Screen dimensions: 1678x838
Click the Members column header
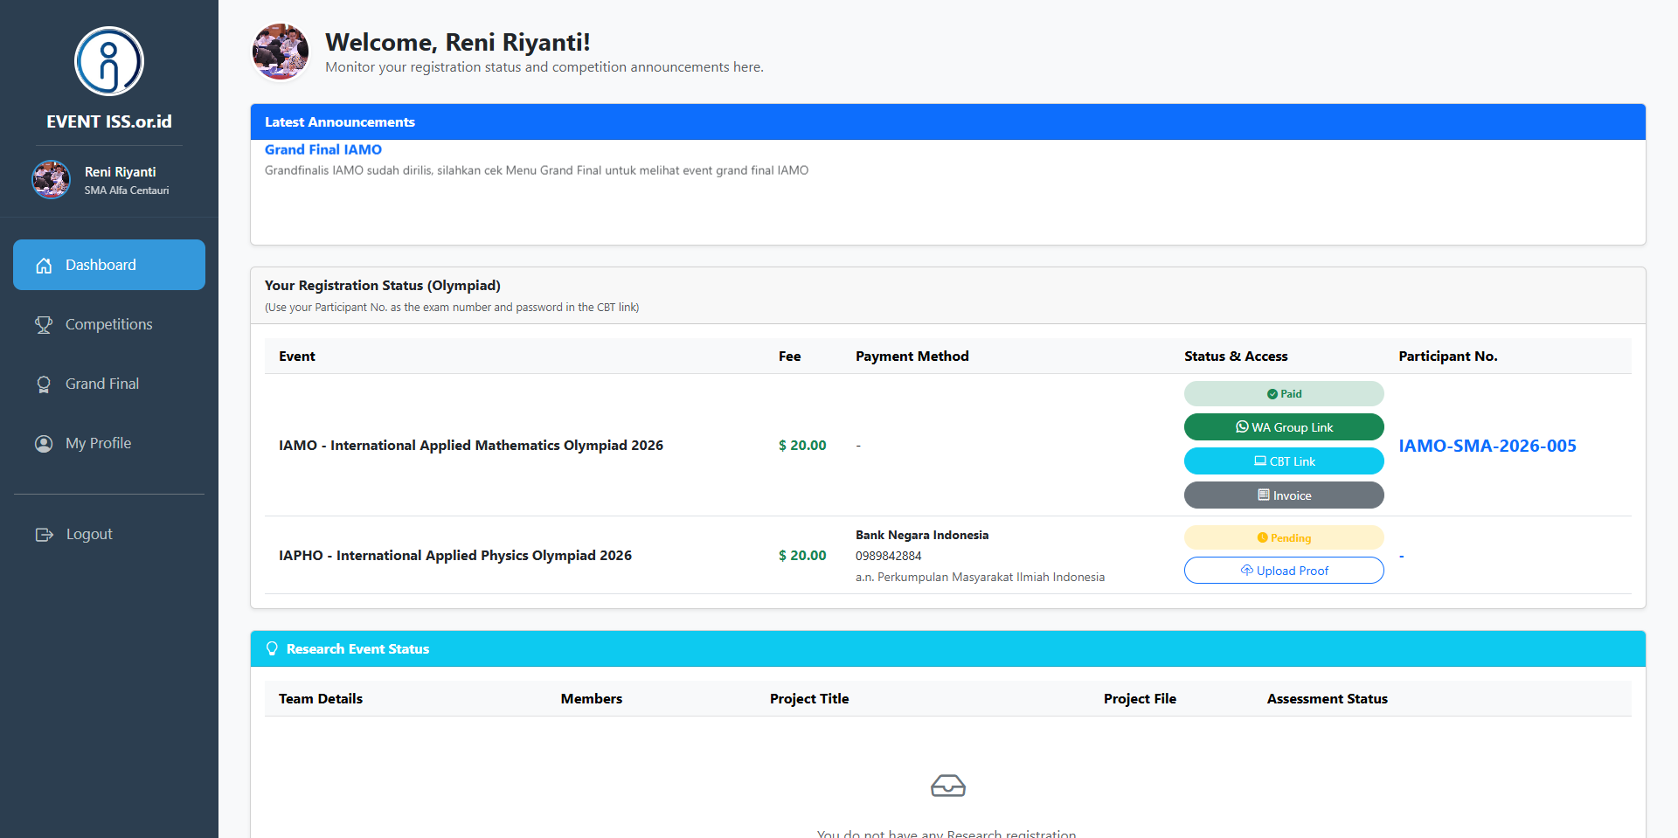tap(592, 699)
